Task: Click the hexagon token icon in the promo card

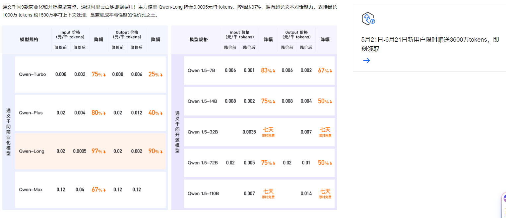Action: click(368, 19)
